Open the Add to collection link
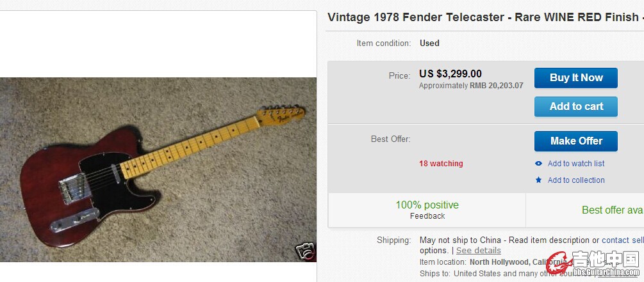This screenshot has height=282, width=644. pos(576,180)
